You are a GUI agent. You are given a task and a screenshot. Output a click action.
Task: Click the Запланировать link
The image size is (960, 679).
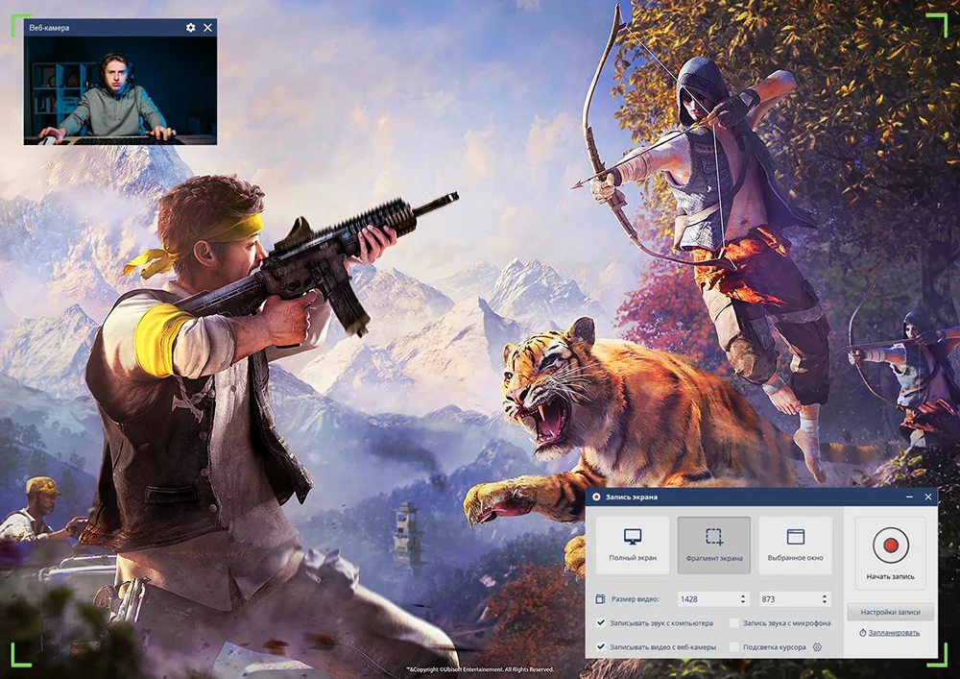click(x=894, y=633)
